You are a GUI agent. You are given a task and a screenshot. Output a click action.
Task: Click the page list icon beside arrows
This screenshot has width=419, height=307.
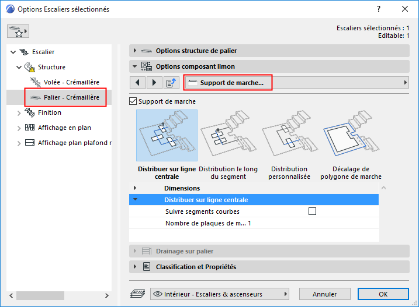click(172, 83)
